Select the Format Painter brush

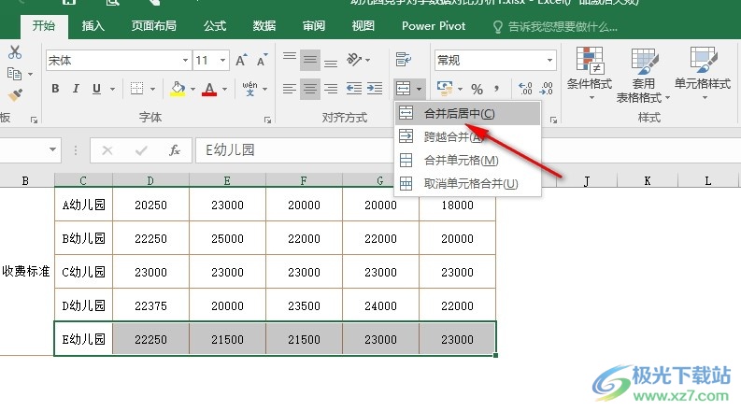coord(15,95)
